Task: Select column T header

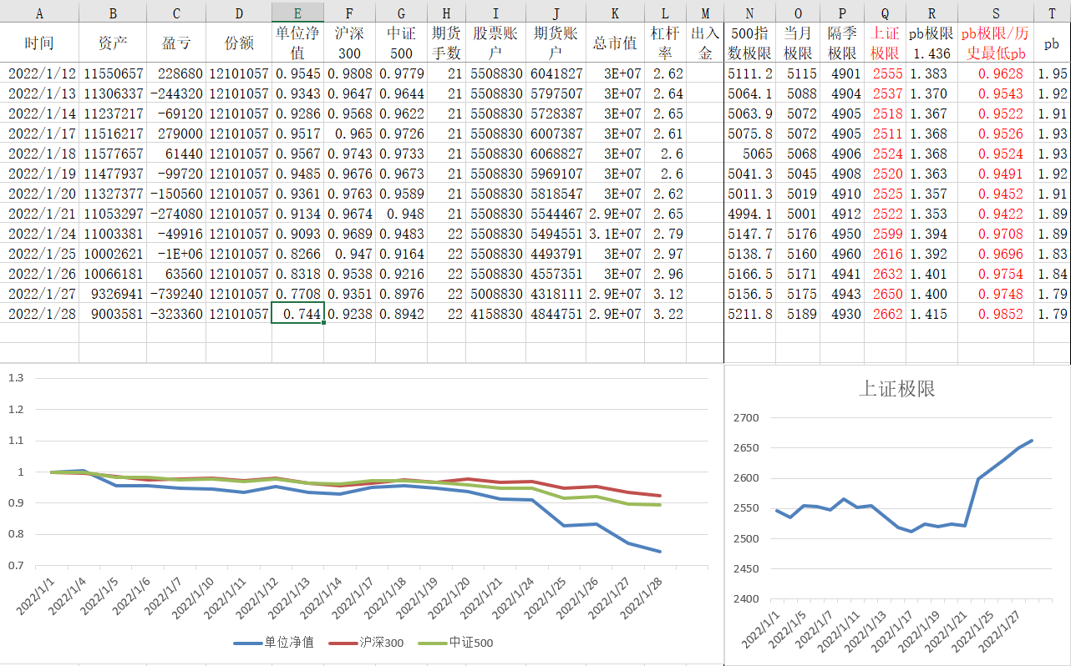Action: 1051,13
